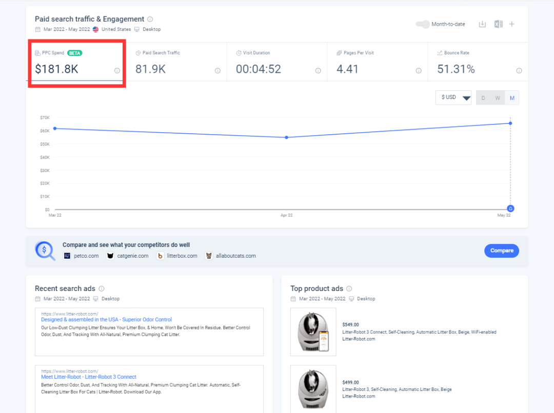Click the blue Compare button
Screen dimensions: 554x413
(x=502, y=251)
